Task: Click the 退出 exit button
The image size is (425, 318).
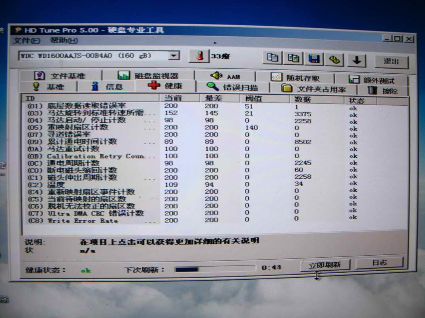Action: [x=391, y=62]
